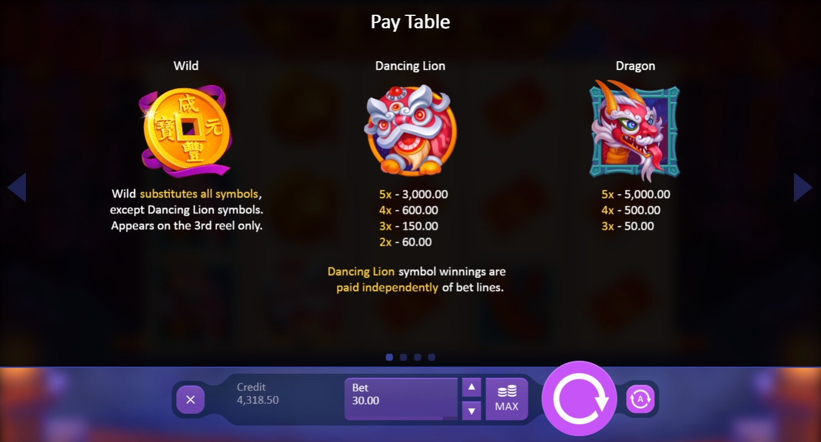Select the fourth pagination dot
The height and width of the screenshot is (442, 821).
[431, 357]
